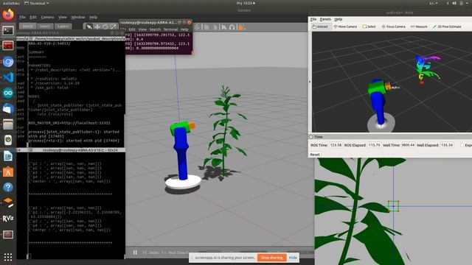Launch Arduino IDE from the dock

(8, 93)
